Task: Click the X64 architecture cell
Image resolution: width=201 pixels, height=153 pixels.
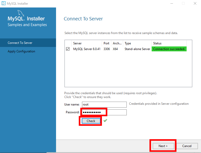Action: click(115, 49)
